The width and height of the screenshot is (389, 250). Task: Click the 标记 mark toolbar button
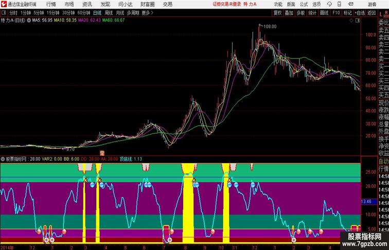pyautogui.click(x=347, y=13)
